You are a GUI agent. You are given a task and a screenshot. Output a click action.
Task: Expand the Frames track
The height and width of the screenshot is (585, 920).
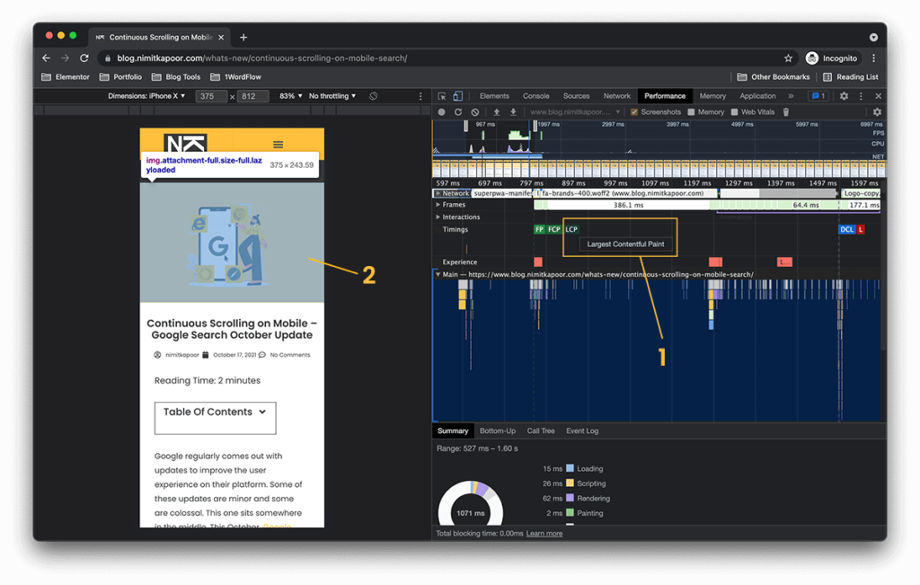[x=438, y=205]
